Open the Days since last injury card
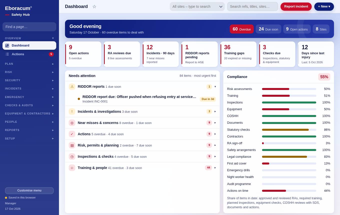 [x=316, y=54]
